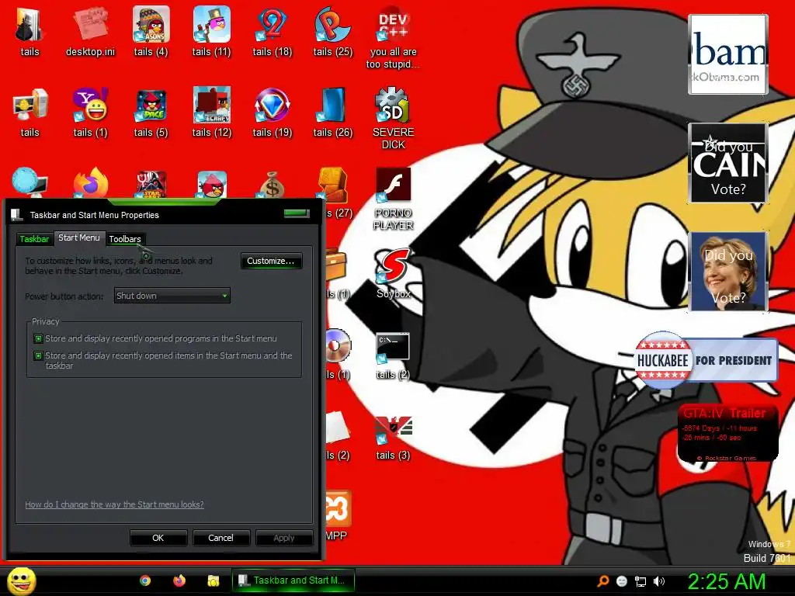Click the magnifier icon in system tray
The image size is (795, 596).
point(602,581)
